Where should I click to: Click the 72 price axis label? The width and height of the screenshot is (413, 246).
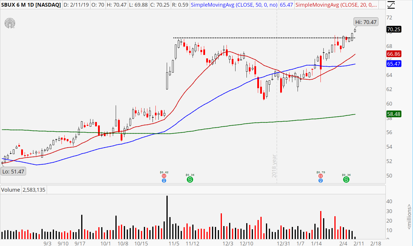pos(389,18)
